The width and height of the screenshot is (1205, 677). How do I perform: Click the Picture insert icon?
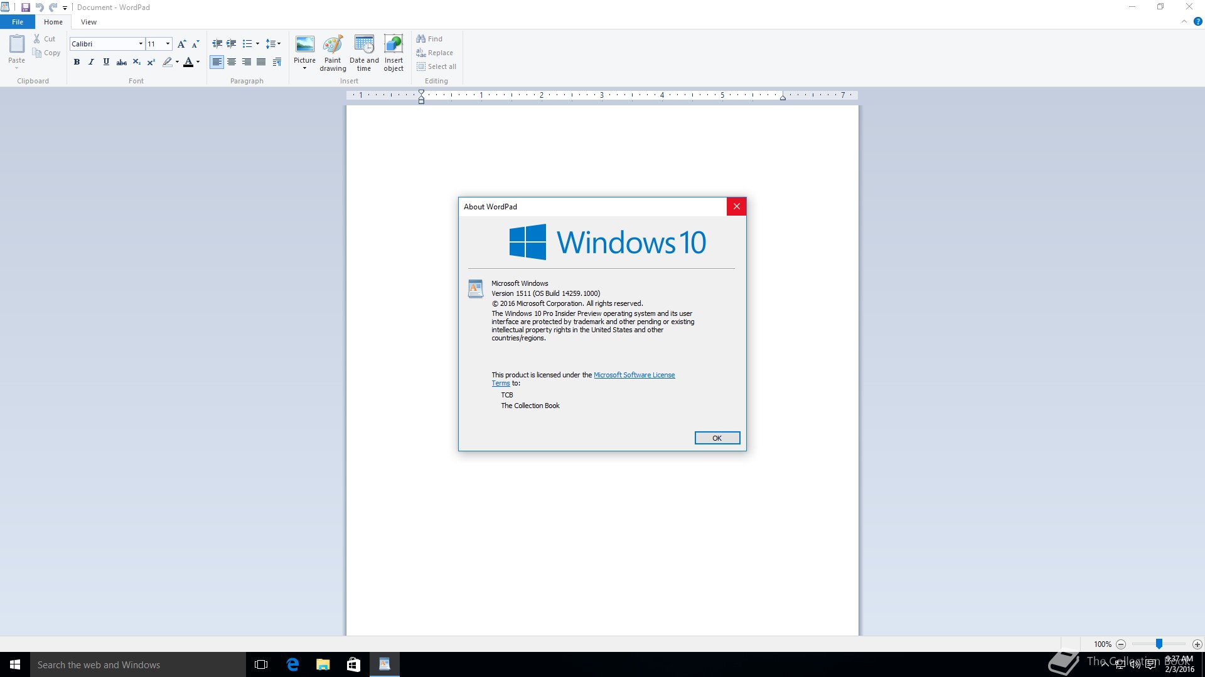point(304,45)
